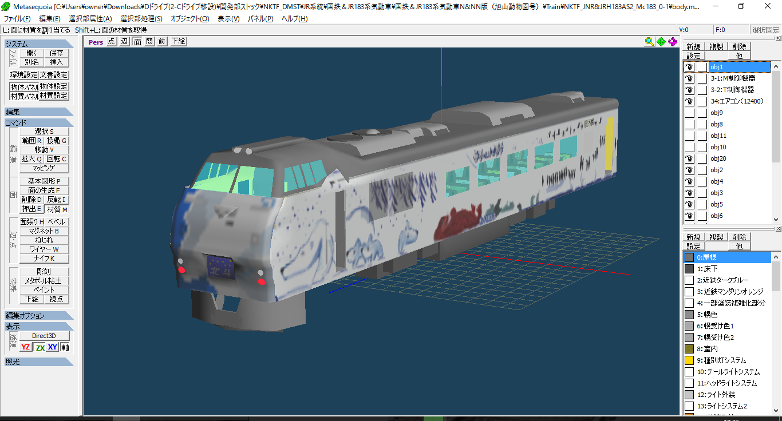Click the 8:室内 olive color swatch
Viewport: 782px width, 421px height.
coord(689,349)
